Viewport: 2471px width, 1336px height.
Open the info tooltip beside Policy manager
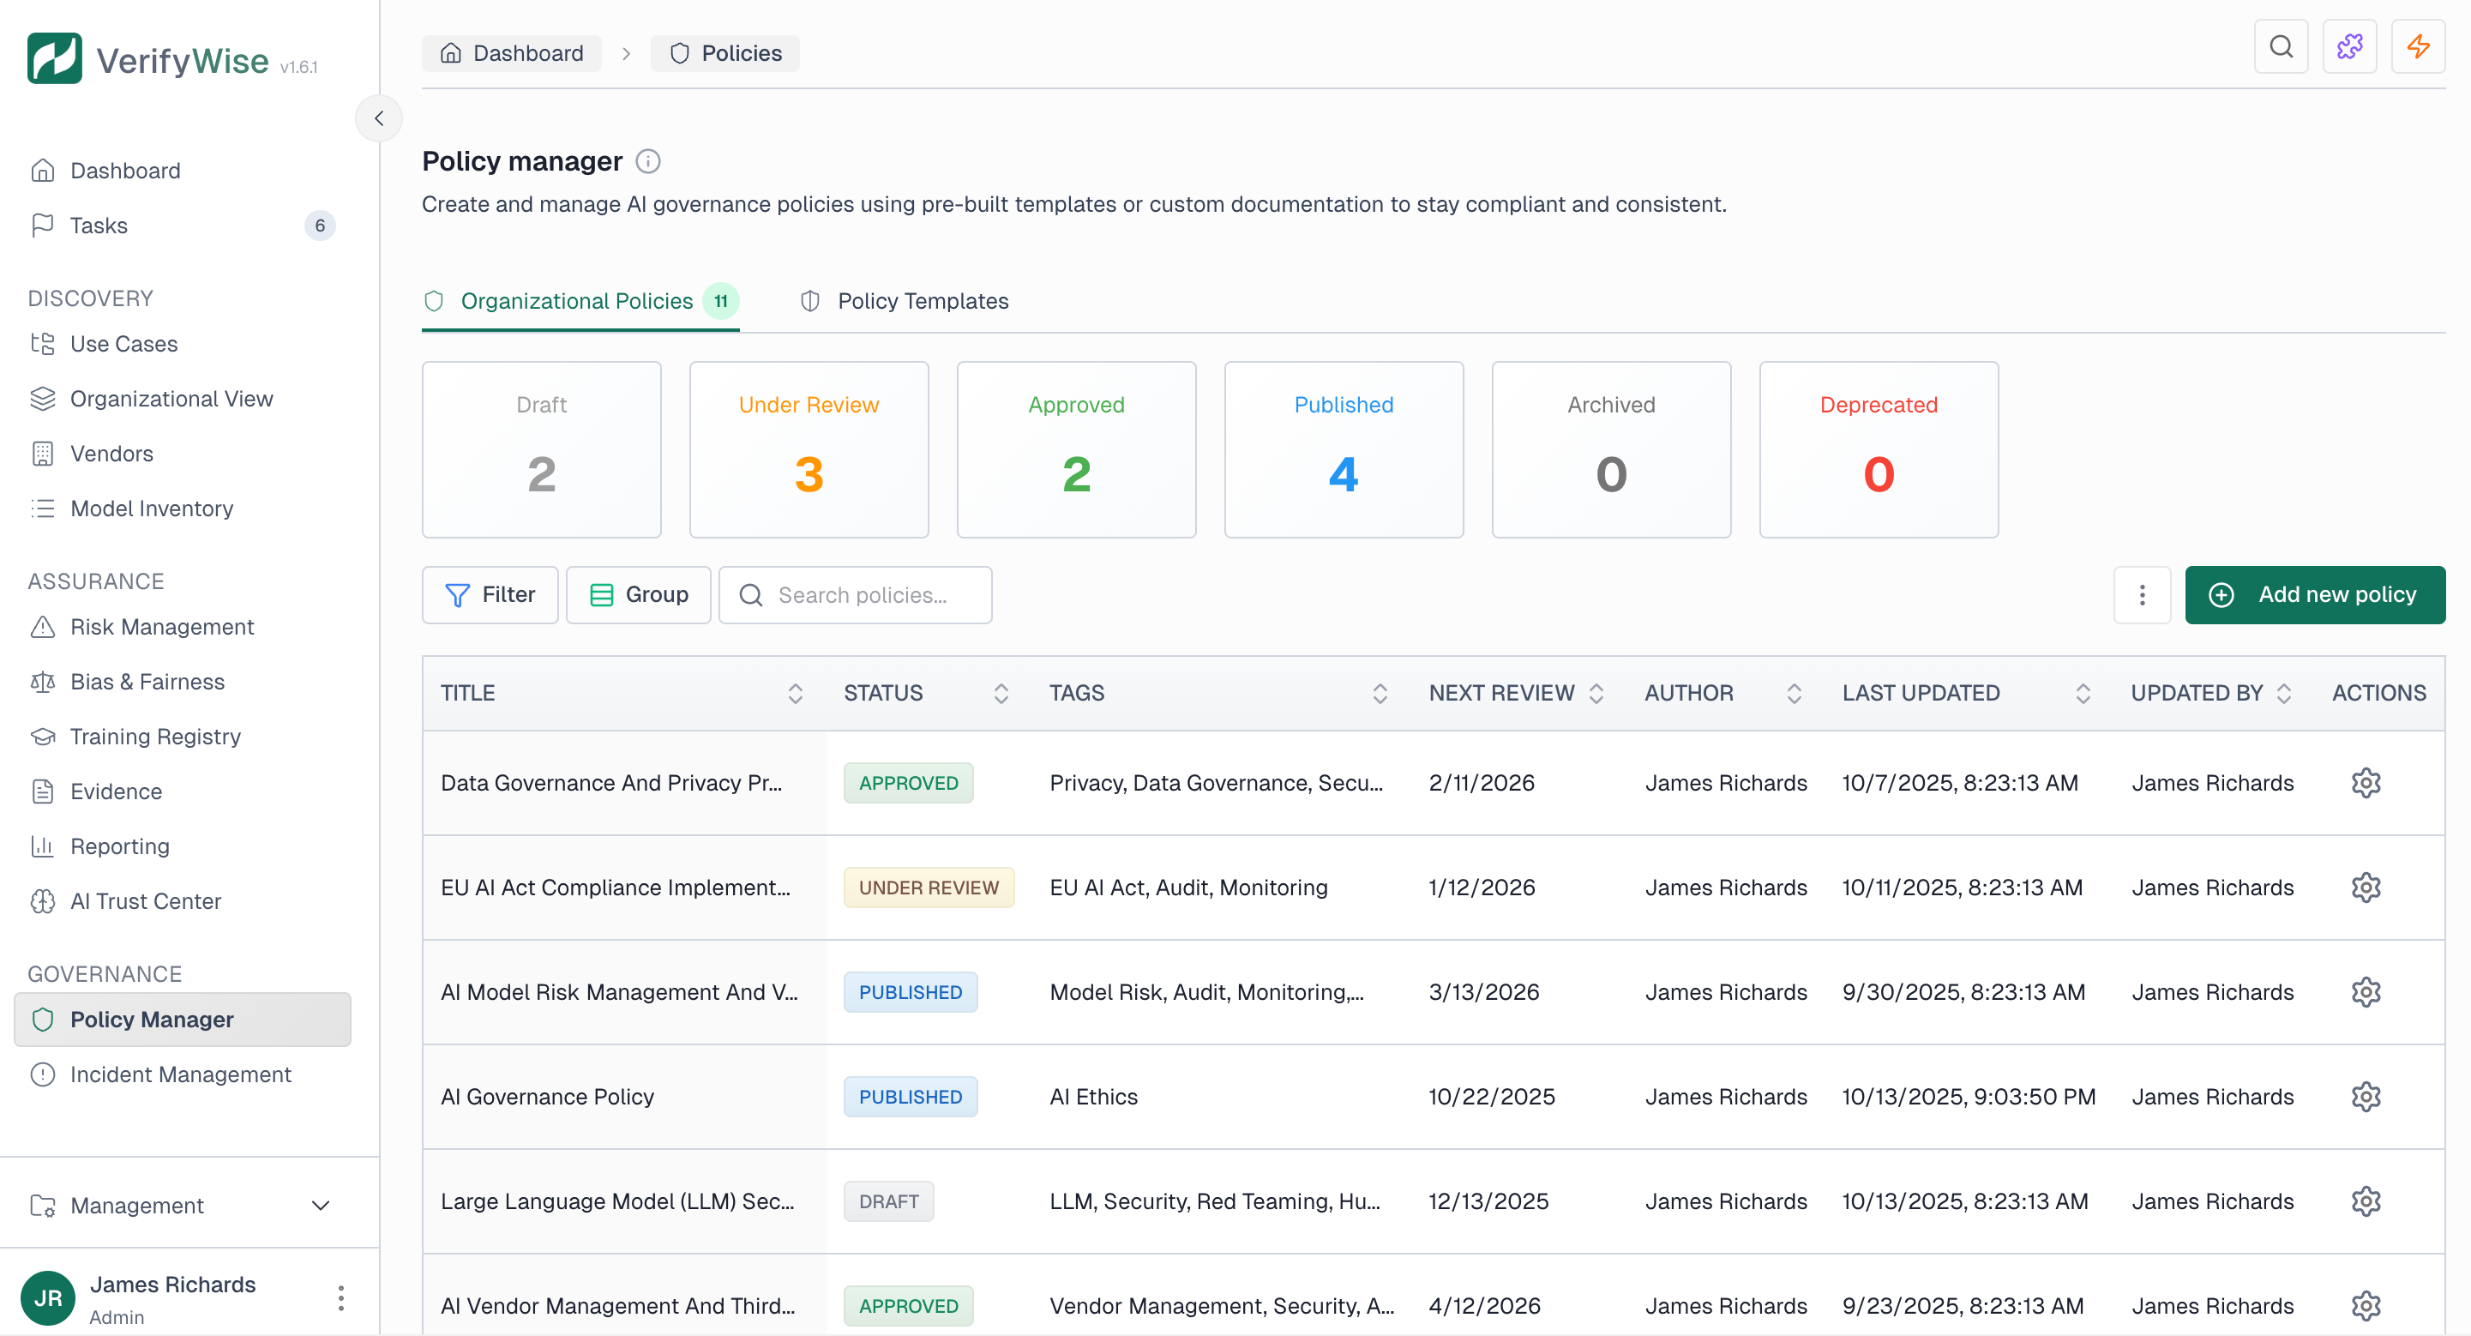648,161
